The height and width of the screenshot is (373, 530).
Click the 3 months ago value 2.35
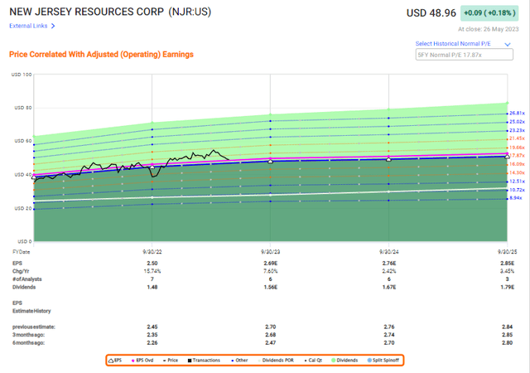[152, 335]
